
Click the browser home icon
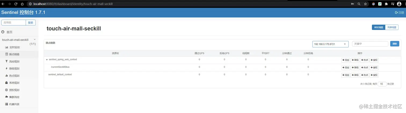[22, 4]
